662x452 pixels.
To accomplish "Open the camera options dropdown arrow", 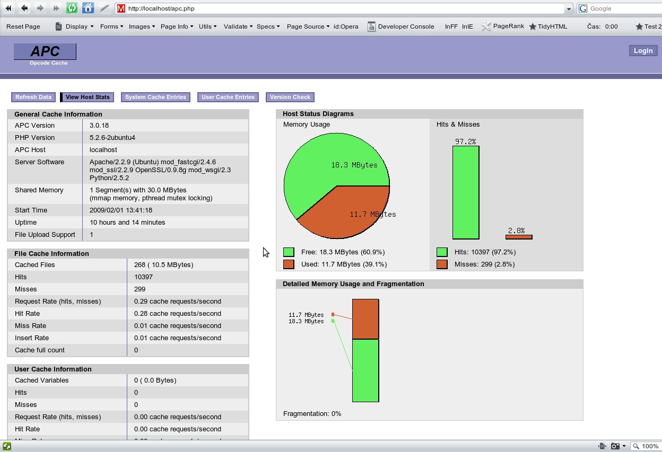I will point(624,446).
